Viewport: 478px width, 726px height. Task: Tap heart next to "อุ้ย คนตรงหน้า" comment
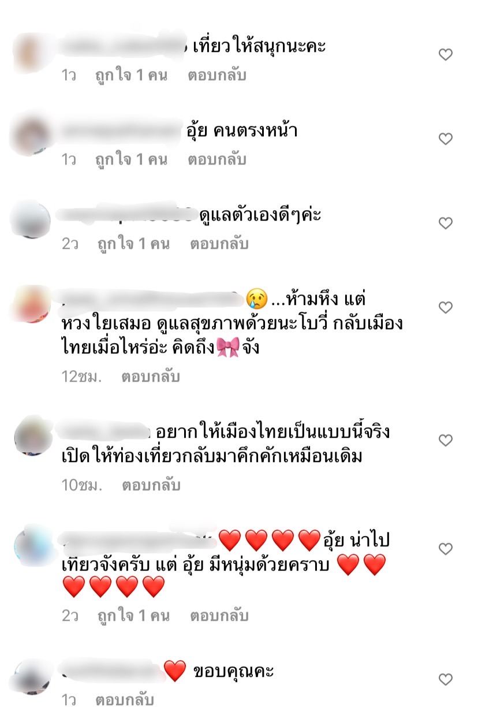pos(445,139)
